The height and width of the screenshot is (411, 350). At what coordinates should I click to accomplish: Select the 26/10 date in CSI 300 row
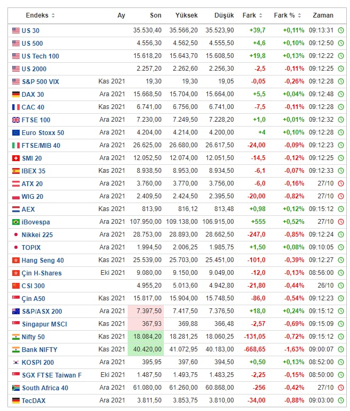pyautogui.click(x=326, y=286)
